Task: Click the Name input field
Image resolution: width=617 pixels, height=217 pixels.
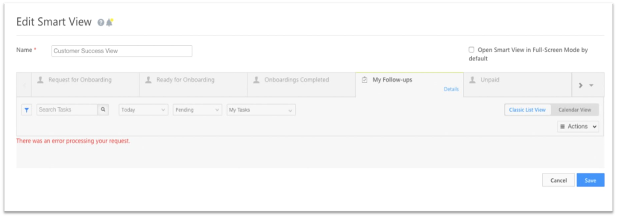Action: point(122,51)
